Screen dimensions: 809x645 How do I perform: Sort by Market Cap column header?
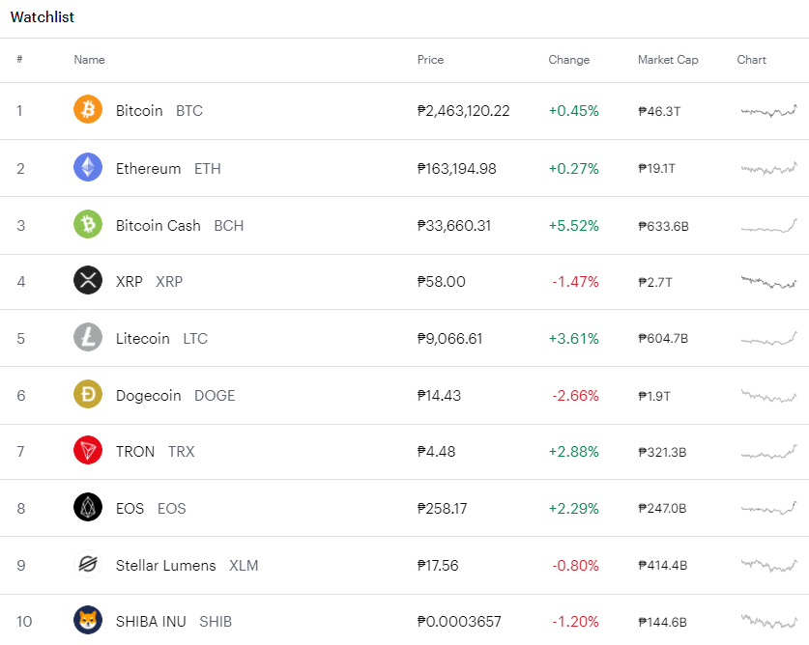pos(668,60)
